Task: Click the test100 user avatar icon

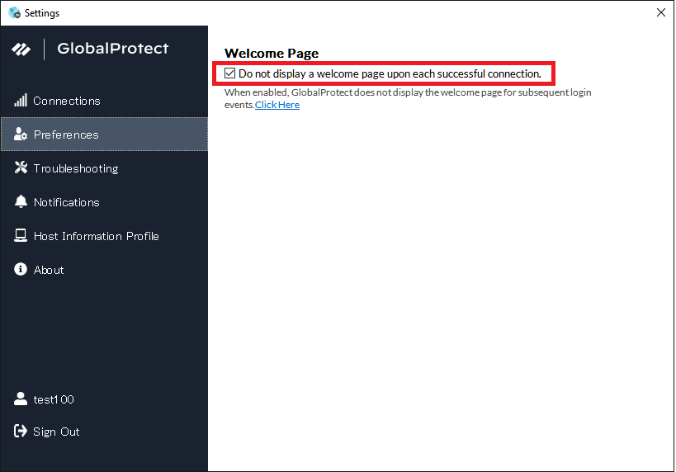Action: (x=21, y=399)
